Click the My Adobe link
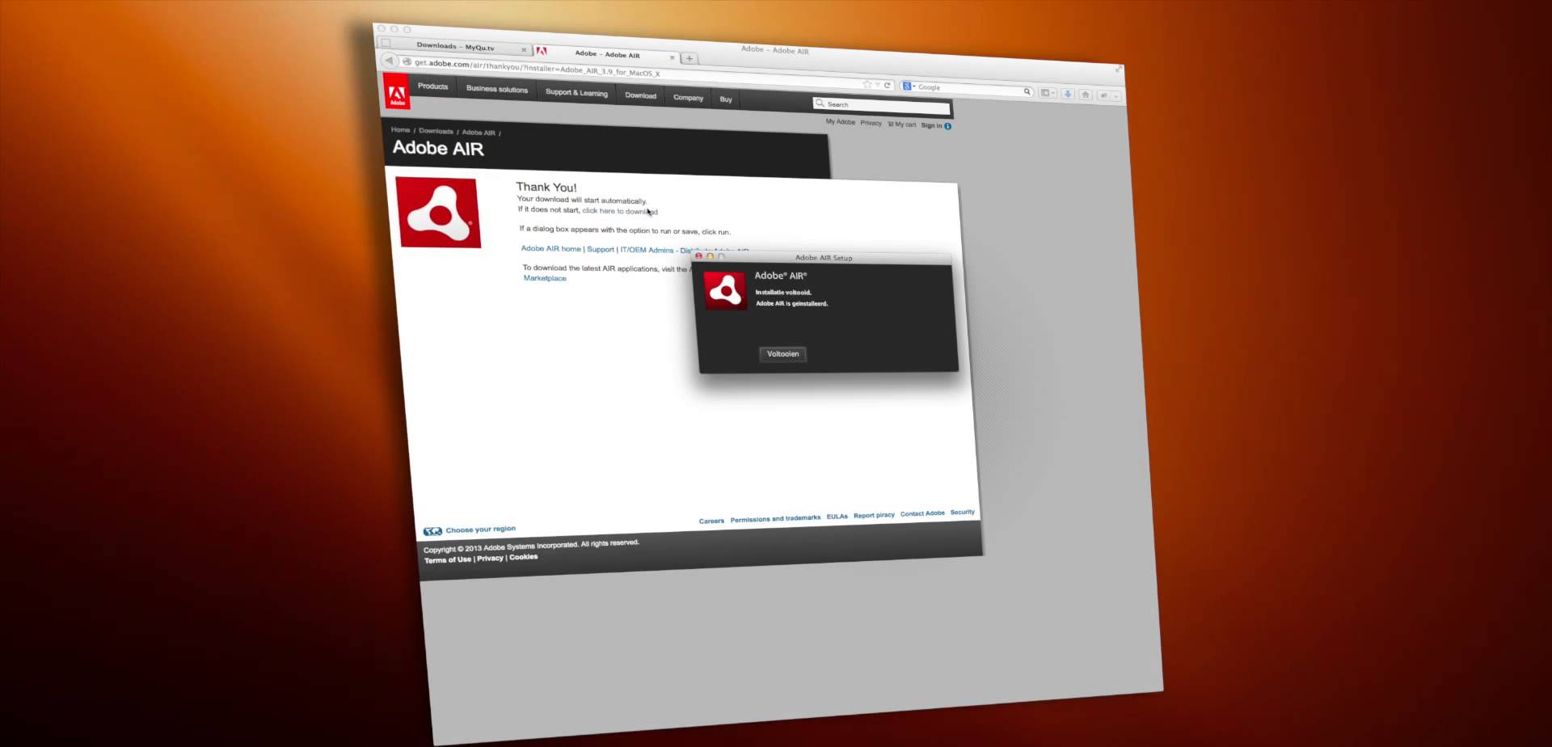 pos(840,122)
